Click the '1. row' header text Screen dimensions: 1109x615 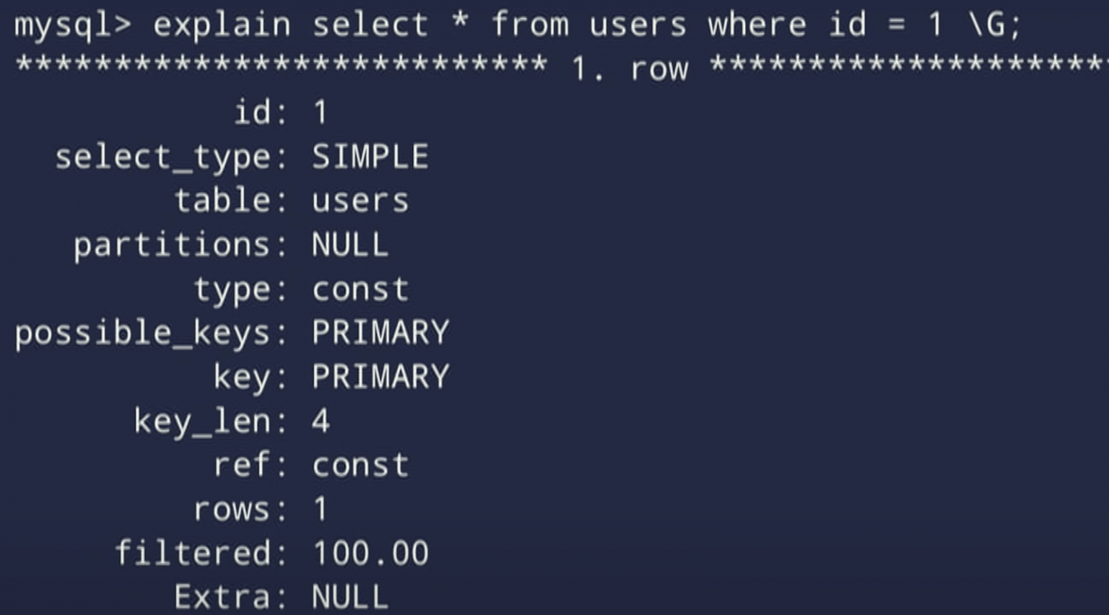pos(630,69)
